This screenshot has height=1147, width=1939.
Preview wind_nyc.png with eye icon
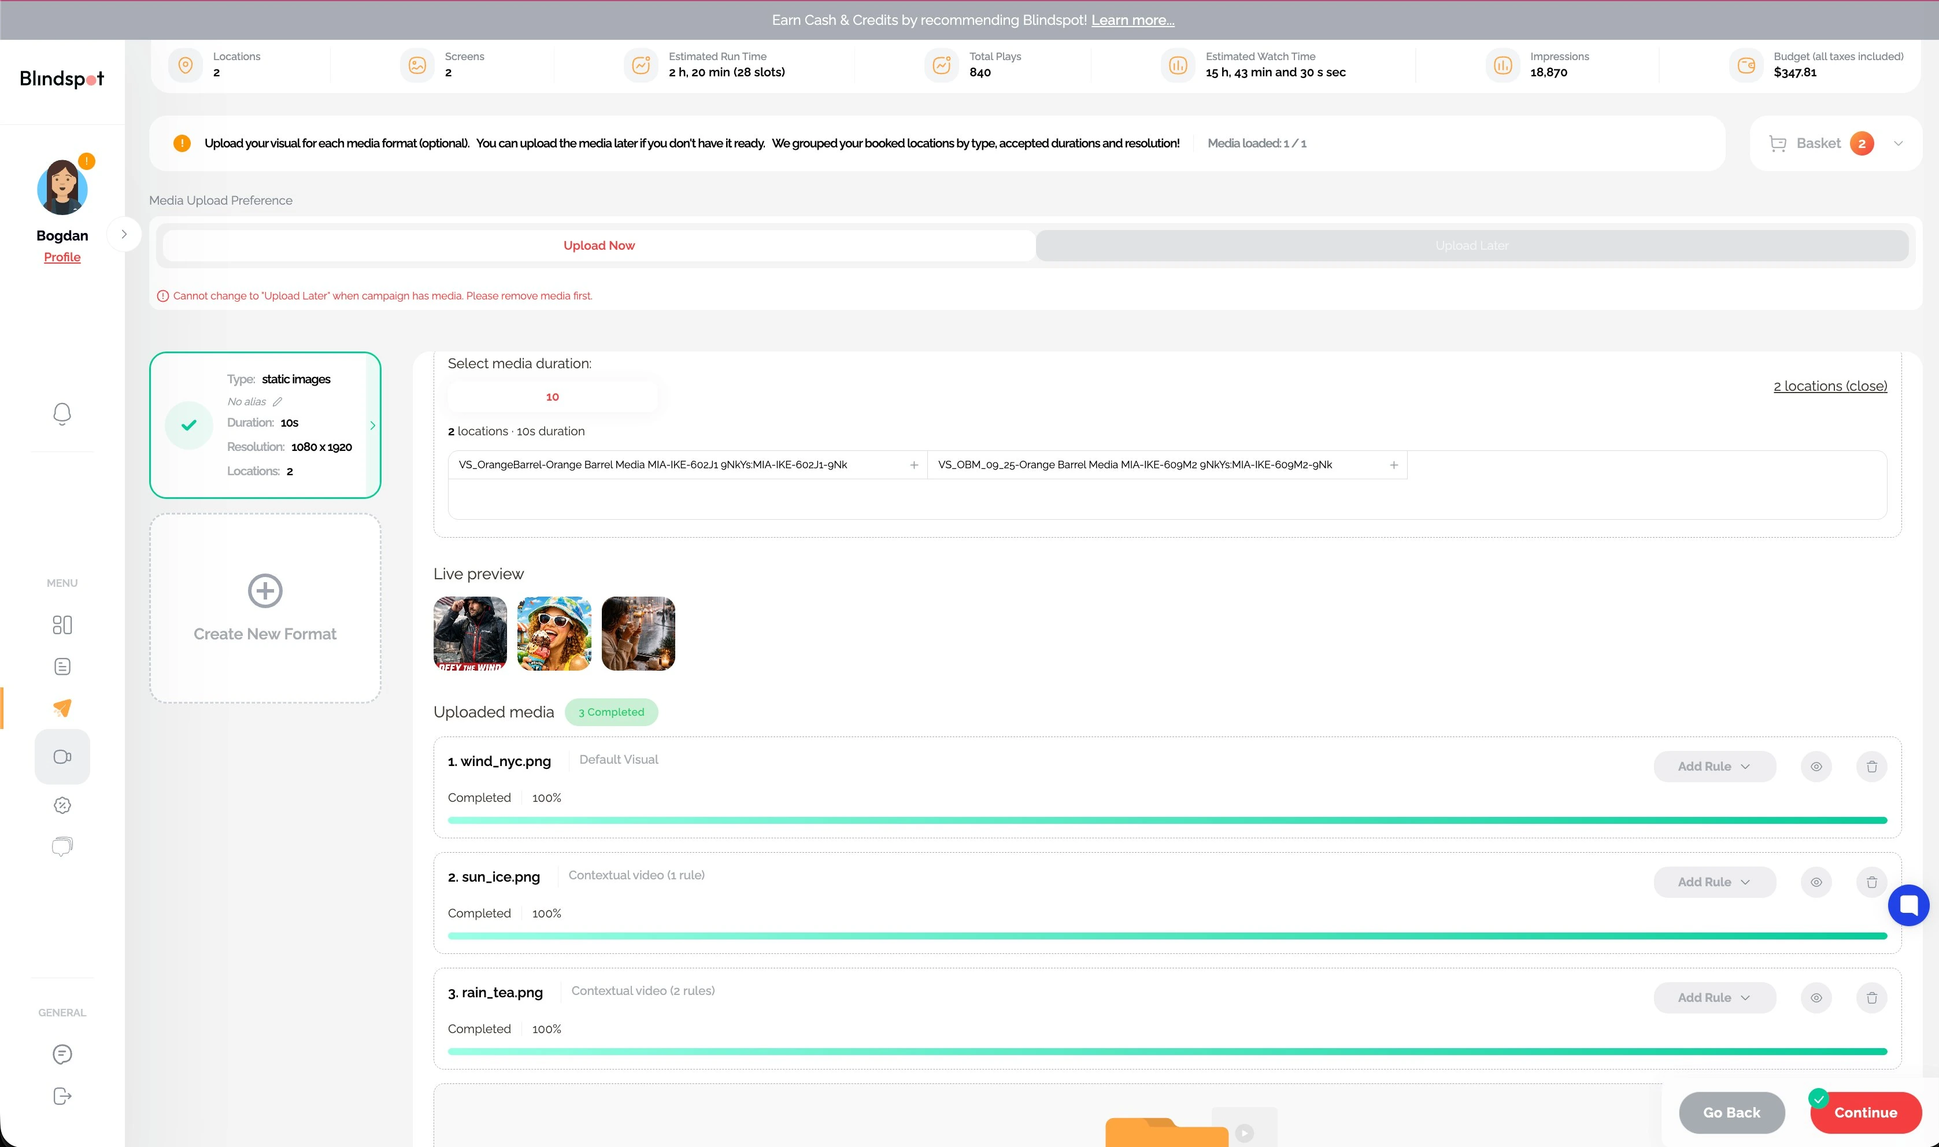point(1816,767)
